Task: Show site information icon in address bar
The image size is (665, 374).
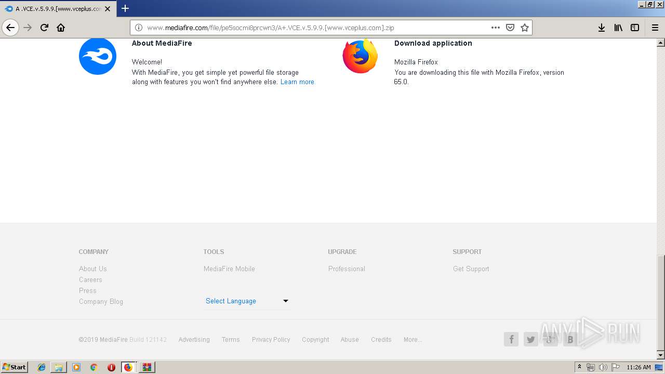Action: coord(139,28)
